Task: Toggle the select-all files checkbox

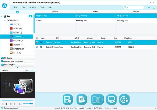Action: click(x=37, y=38)
